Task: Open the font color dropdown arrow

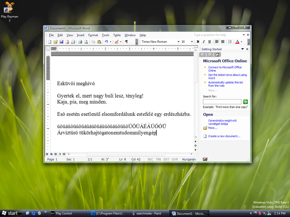Action: (241, 42)
